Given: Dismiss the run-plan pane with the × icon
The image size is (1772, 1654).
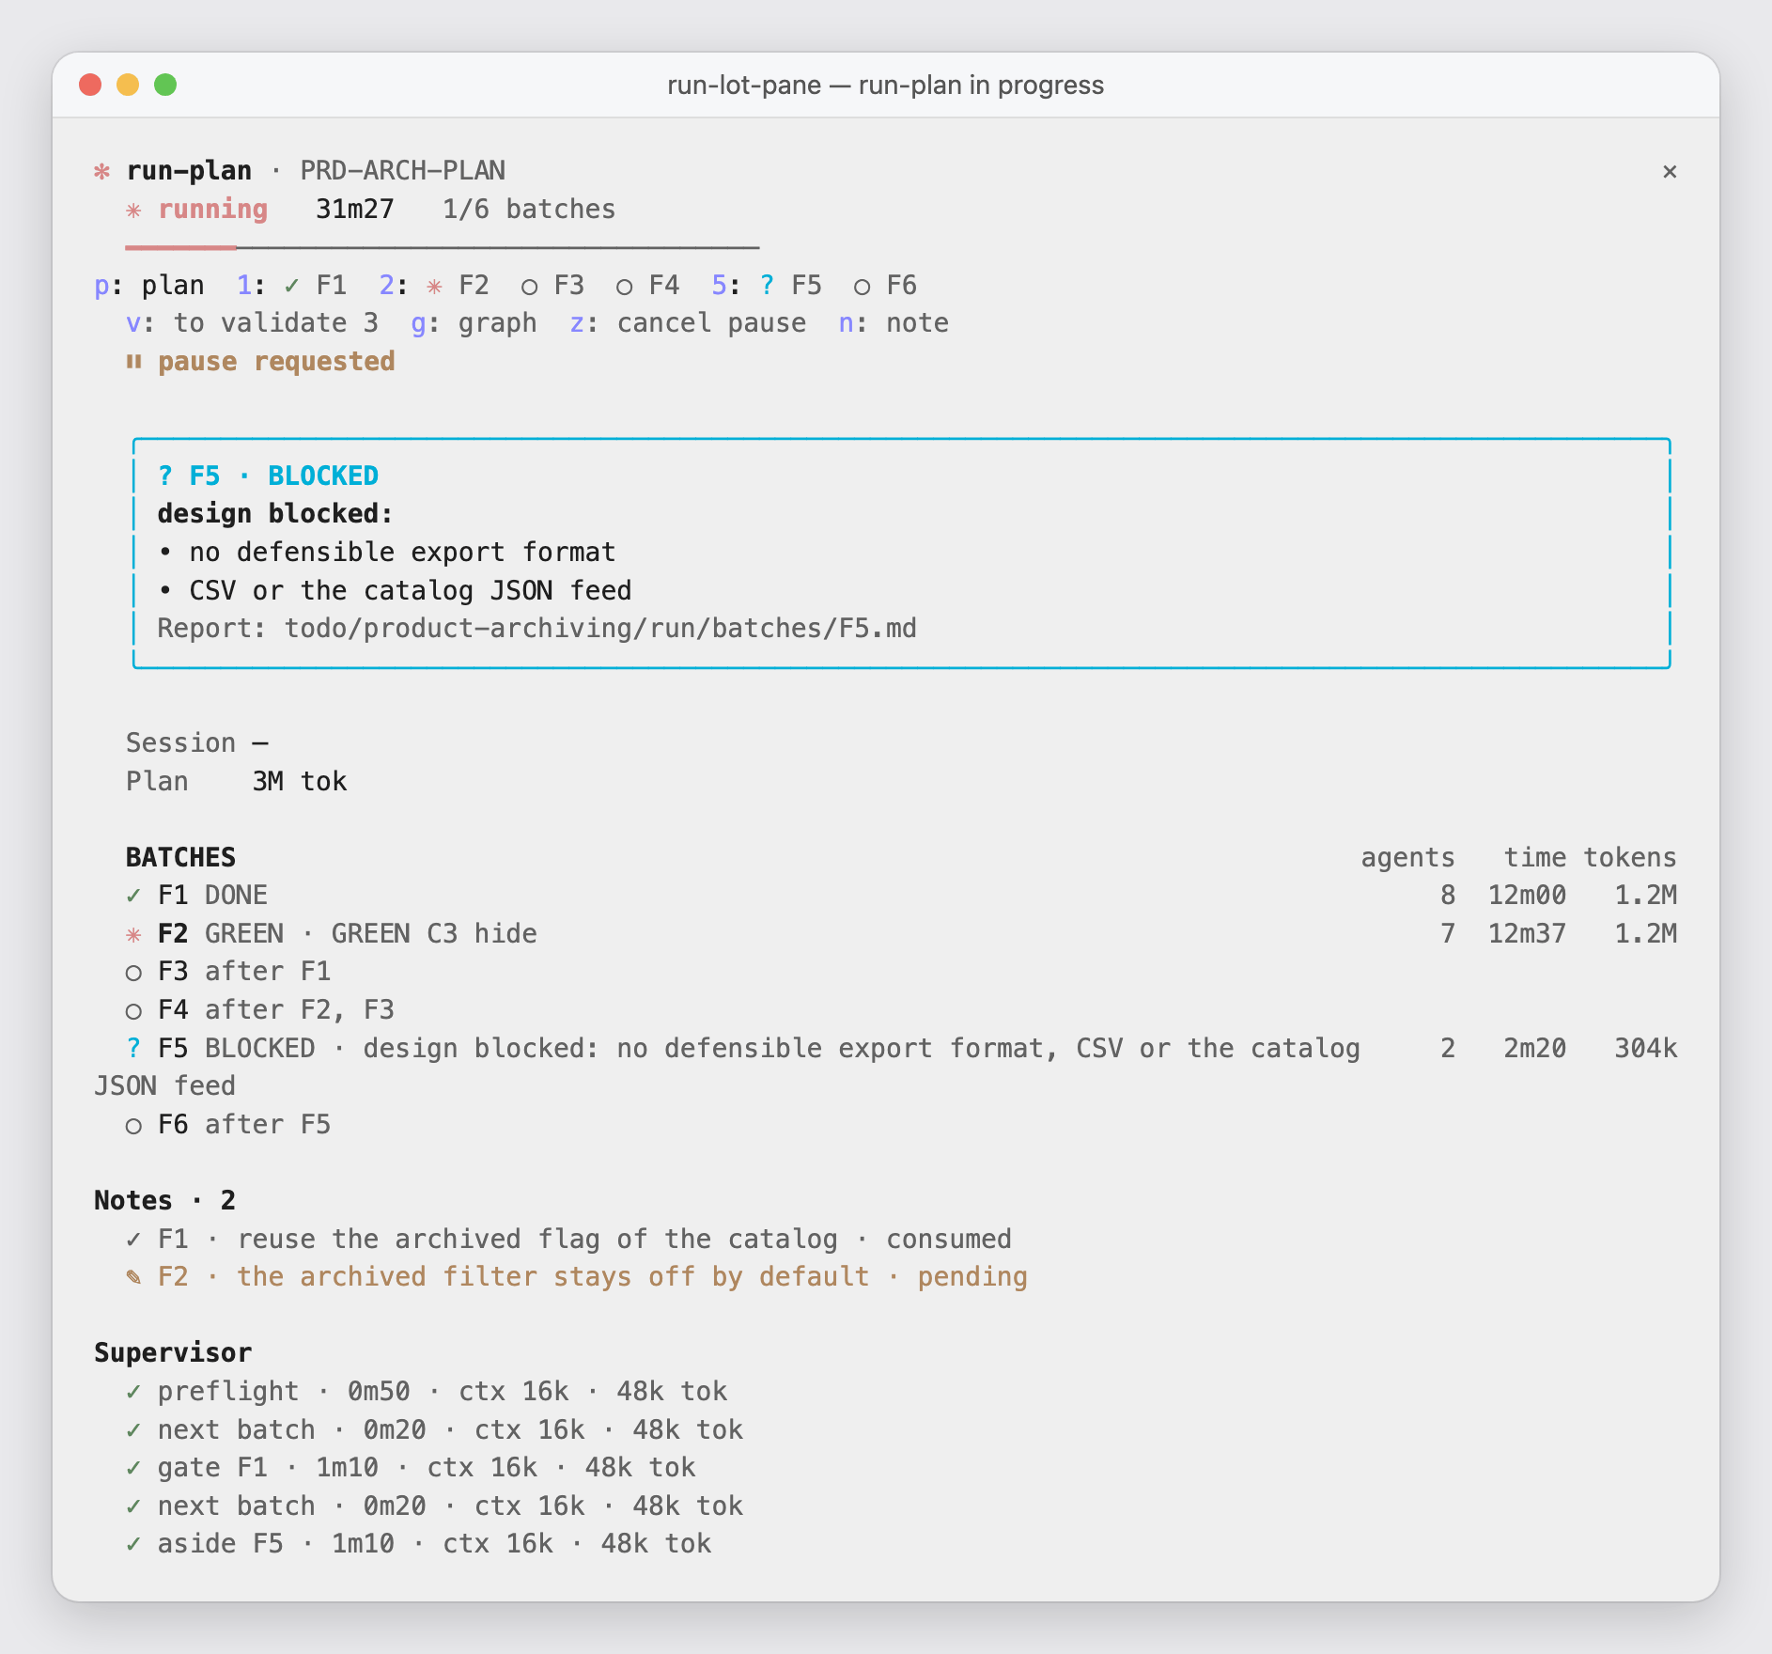Looking at the screenshot, I should pos(1670,171).
